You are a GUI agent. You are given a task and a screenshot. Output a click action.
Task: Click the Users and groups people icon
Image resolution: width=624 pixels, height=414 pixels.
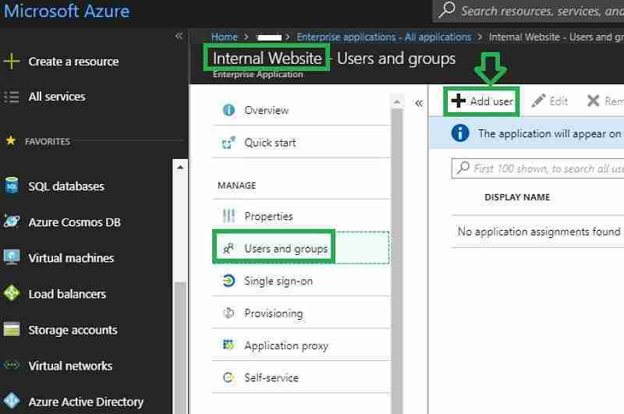(229, 249)
